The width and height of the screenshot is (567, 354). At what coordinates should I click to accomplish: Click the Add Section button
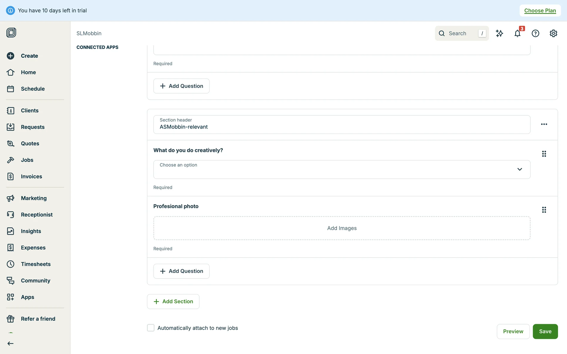click(173, 301)
